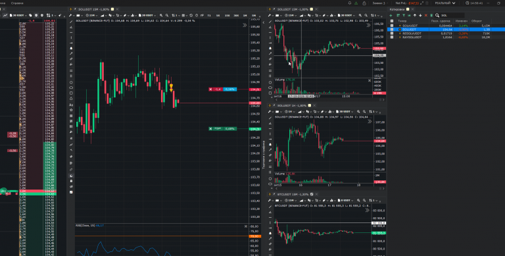Tick the checkbox for RESOLVUSDT row
Viewport: 505px width, 256px height.
[x=392, y=33]
